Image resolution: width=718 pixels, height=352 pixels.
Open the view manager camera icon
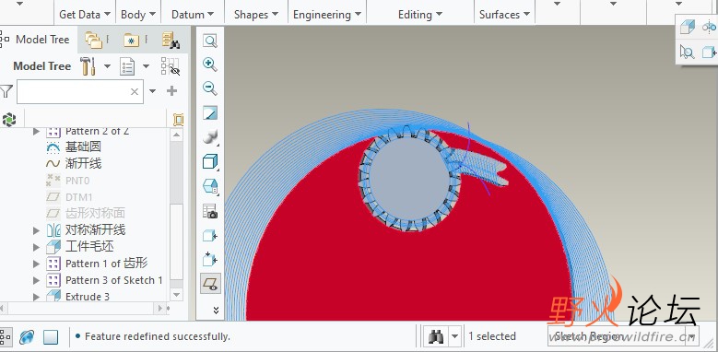point(210,211)
